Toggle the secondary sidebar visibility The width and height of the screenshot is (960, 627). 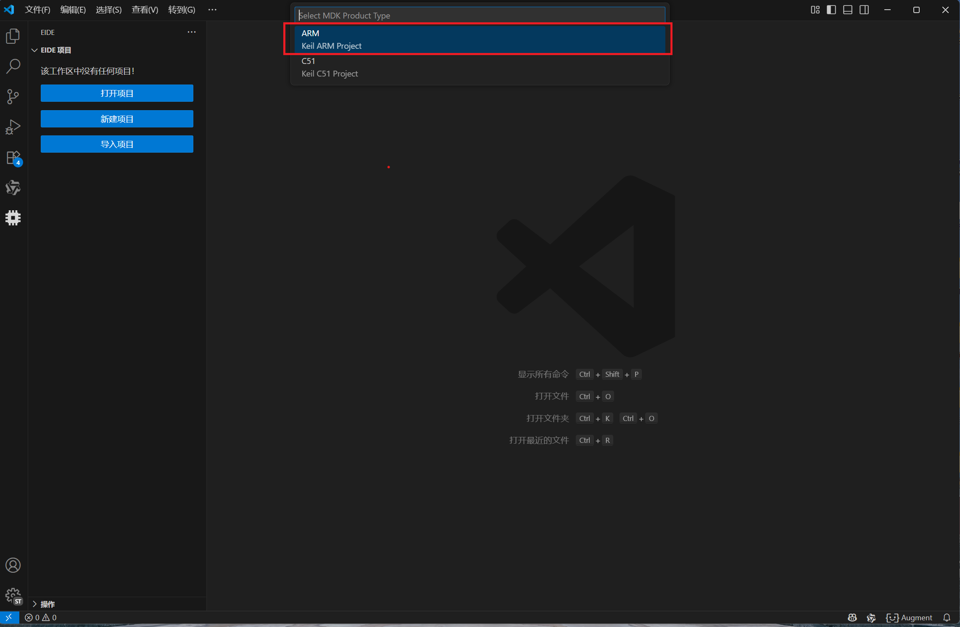tap(864, 10)
